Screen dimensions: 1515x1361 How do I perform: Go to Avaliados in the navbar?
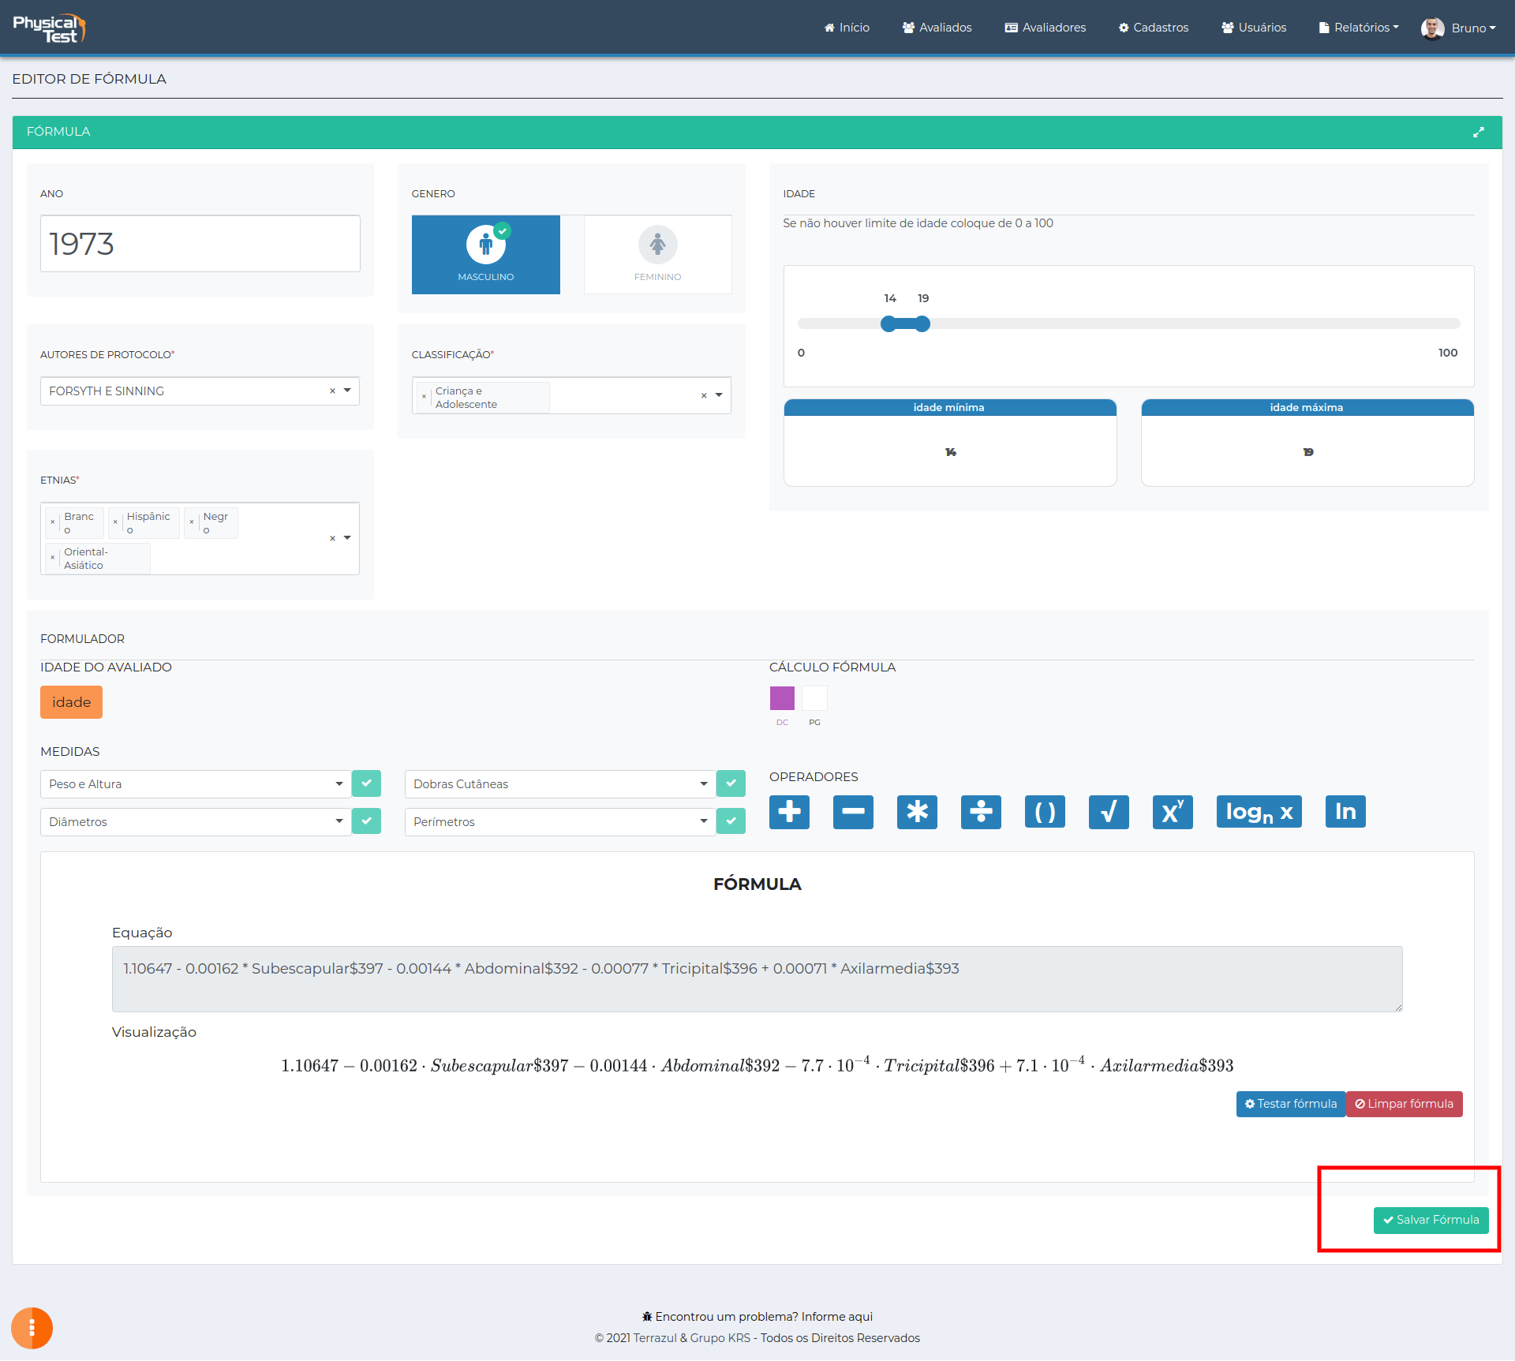tap(937, 28)
